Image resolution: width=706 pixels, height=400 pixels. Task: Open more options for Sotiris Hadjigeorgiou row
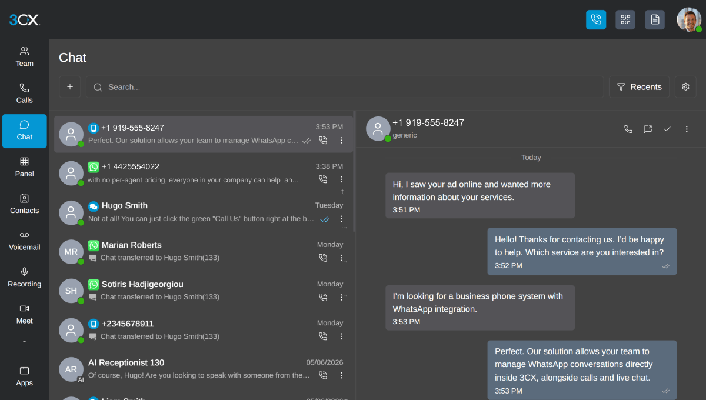point(341,297)
